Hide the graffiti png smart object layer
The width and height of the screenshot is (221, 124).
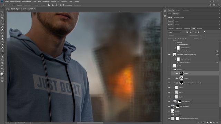pos(169,54)
